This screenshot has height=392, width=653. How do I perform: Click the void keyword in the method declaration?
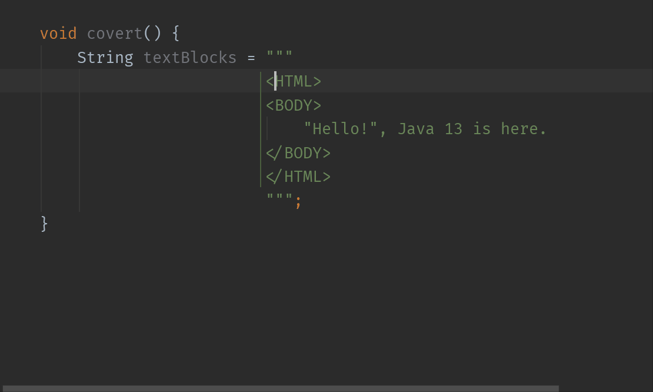[58, 33]
